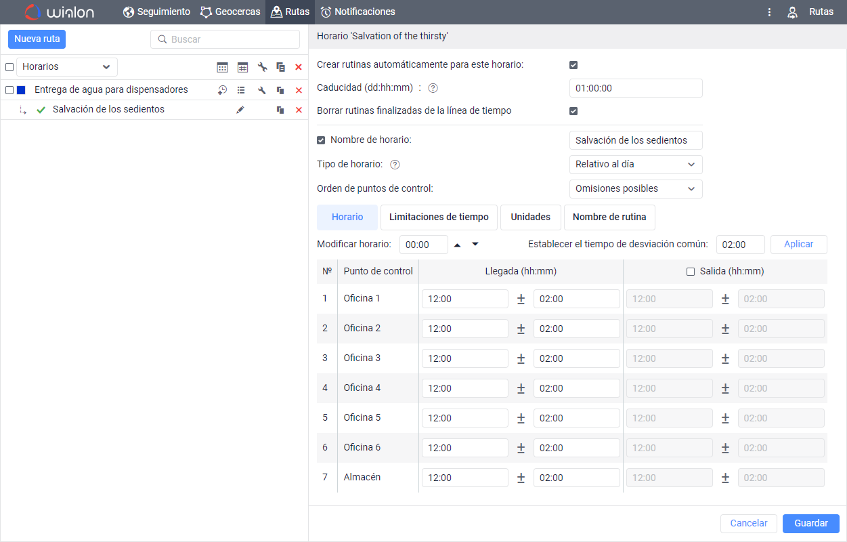The image size is (847, 542).
Task: Switch to the Limitaciones de tiempo tab
Action: tap(439, 217)
